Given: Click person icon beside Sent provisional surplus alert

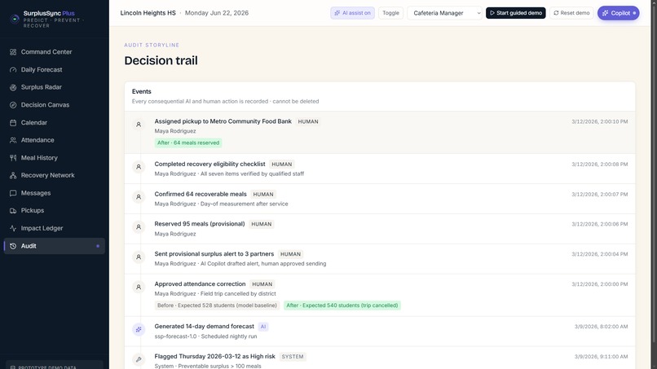Looking at the screenshot, I should [x=139, y=257].
